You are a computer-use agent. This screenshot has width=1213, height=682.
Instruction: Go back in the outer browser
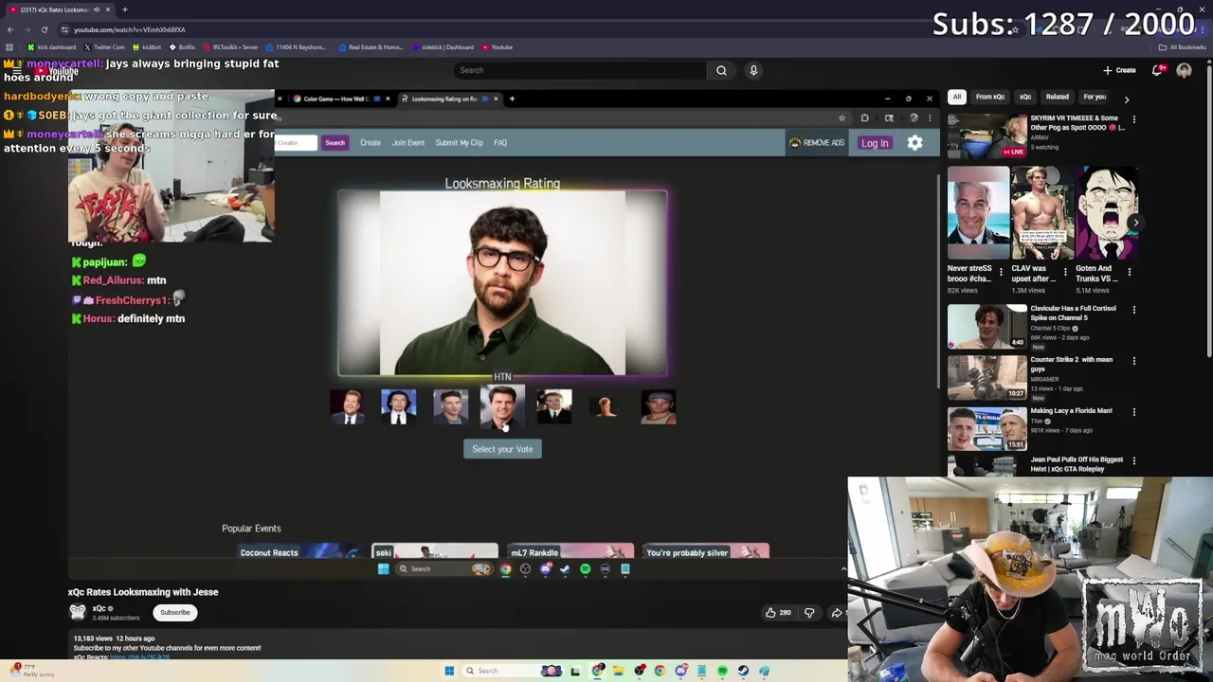click(x=9, y=29)
